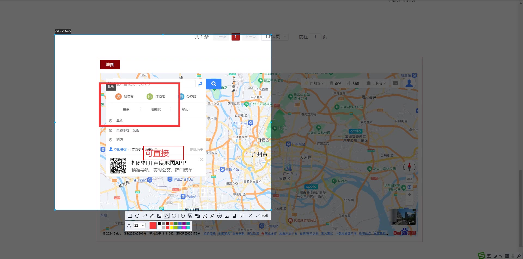Screen dimensions: 523x259
Task: Select history entry 美食
Action: point(156,121)
